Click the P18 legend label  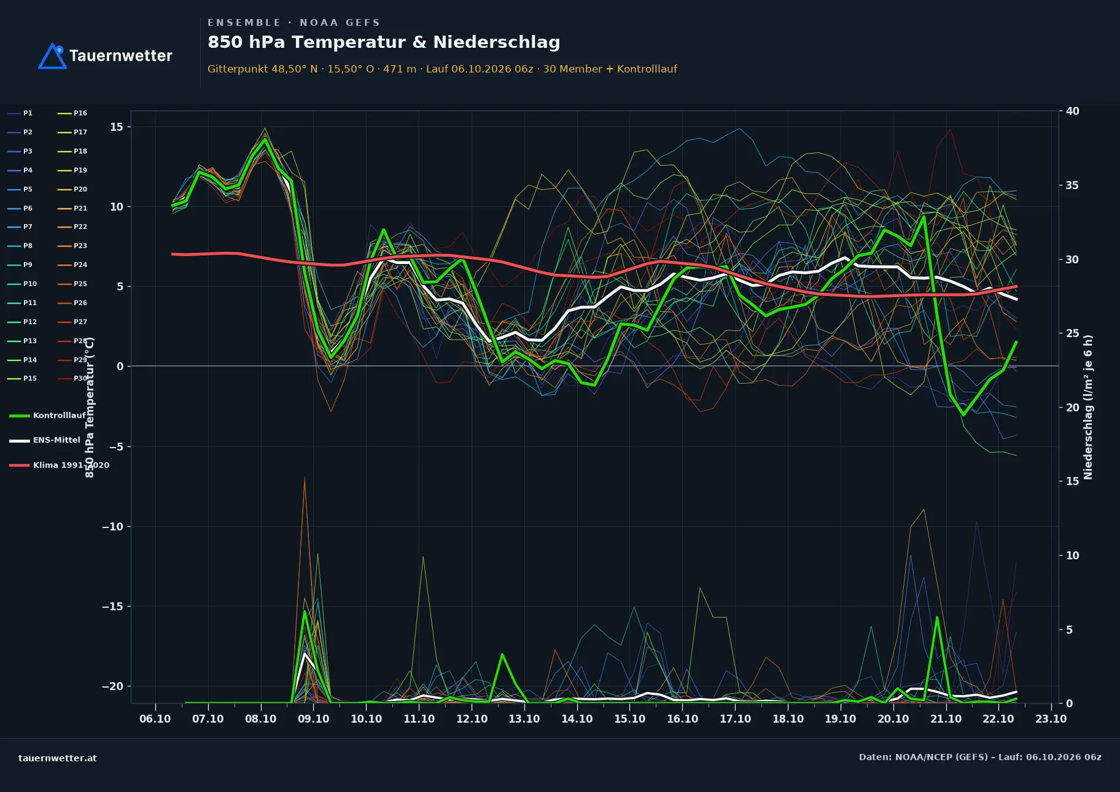(80, 151)
